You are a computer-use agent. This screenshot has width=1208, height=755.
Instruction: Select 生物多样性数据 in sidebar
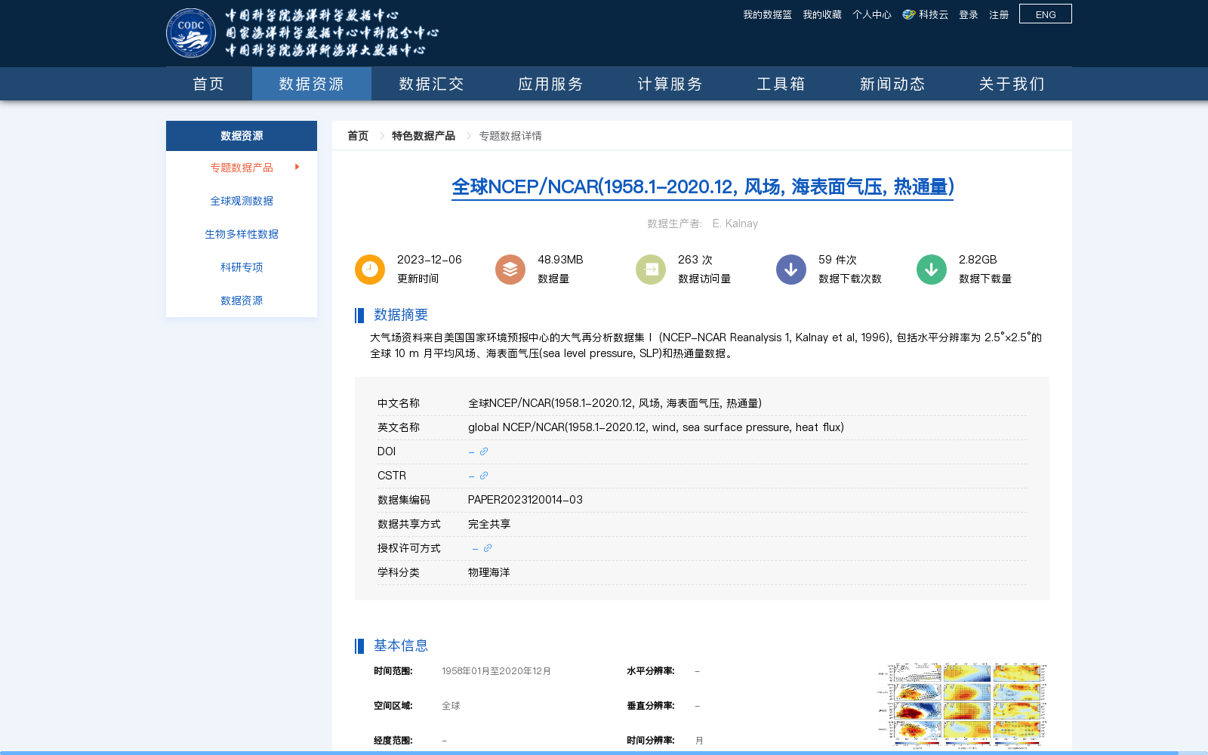point(242,234)
